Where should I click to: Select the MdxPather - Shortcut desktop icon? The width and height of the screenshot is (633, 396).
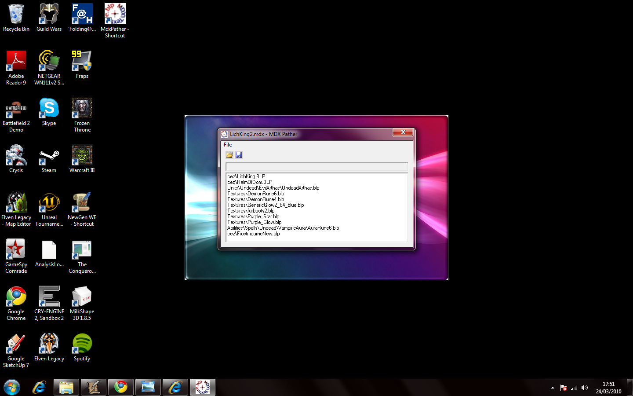pos(115,21)
